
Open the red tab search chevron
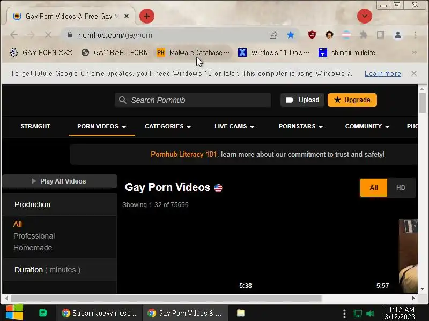coord(365,16)
